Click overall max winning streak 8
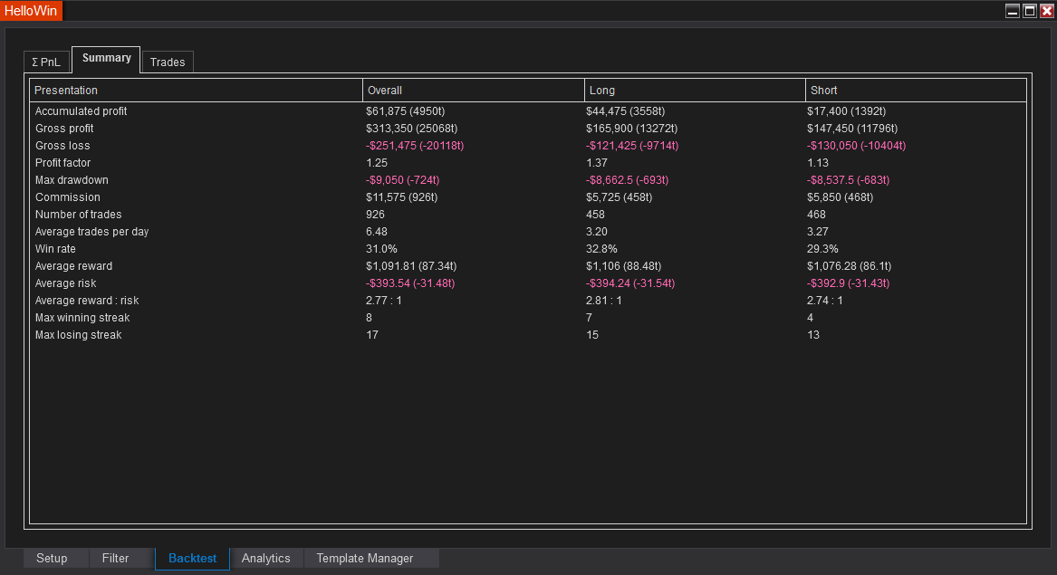This screenshot has height=575, width=1057. tap(369, 318)
